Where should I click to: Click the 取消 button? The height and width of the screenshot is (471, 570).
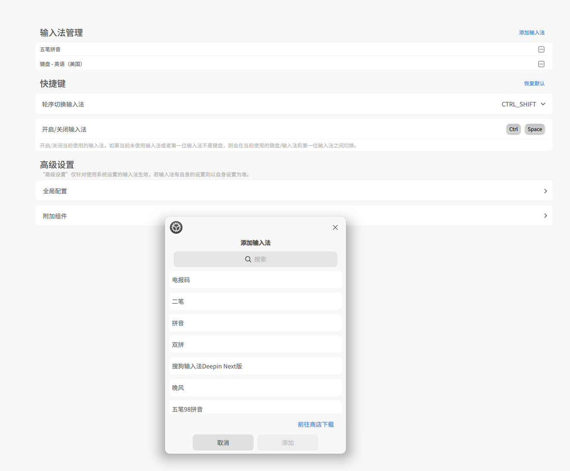(x=223, y=443)
